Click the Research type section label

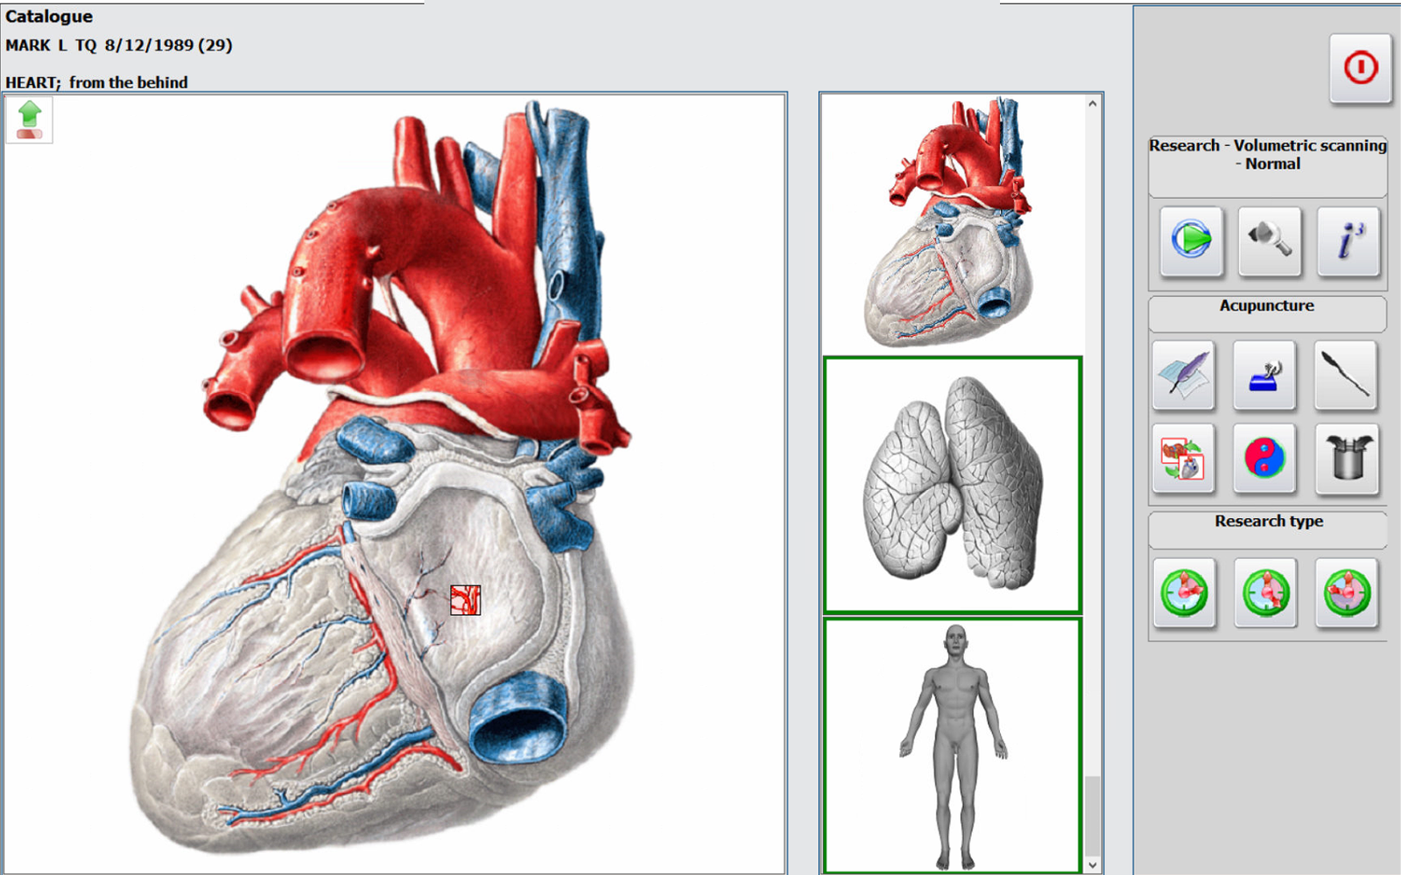coord(1269,521)
